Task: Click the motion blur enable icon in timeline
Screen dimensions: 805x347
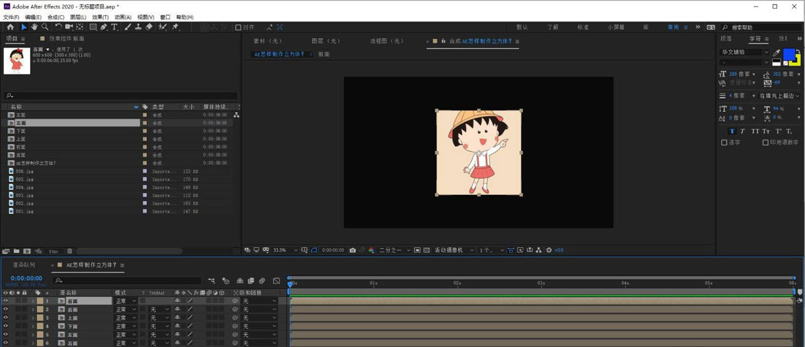Action: (262, 281)
